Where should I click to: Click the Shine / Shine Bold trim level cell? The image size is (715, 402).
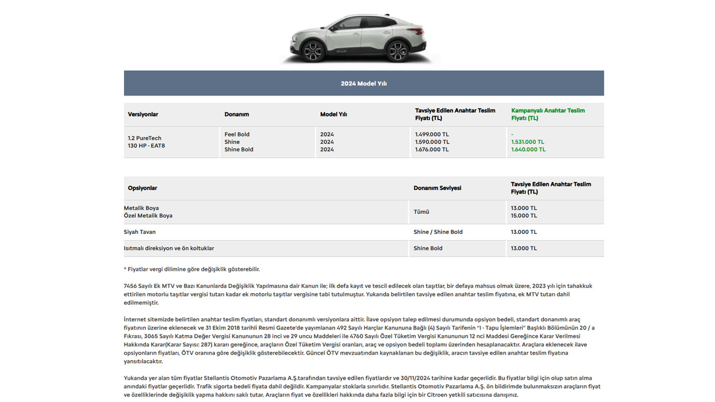[x=438, y=232]
